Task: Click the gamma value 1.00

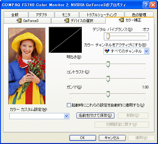Action: coord(145,87)
